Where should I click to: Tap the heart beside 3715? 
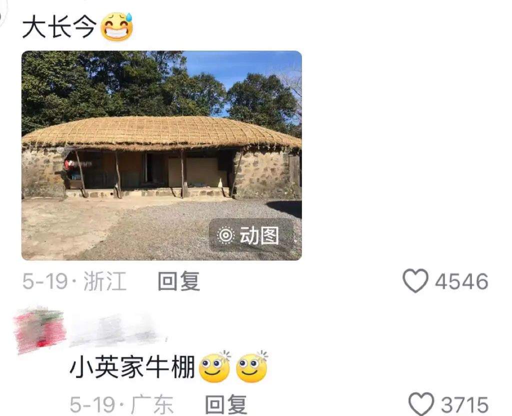421,404
